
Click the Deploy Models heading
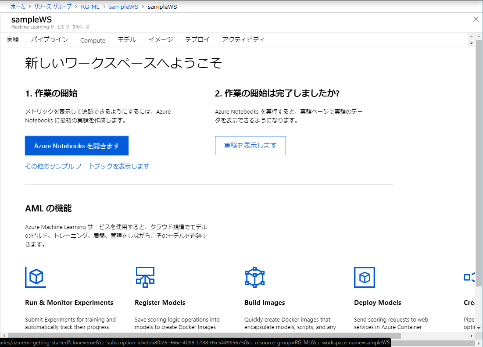click(378, 303)
